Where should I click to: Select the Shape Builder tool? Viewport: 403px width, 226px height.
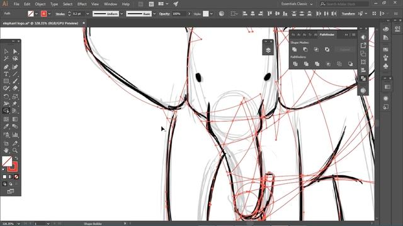(x=6, y=111)
